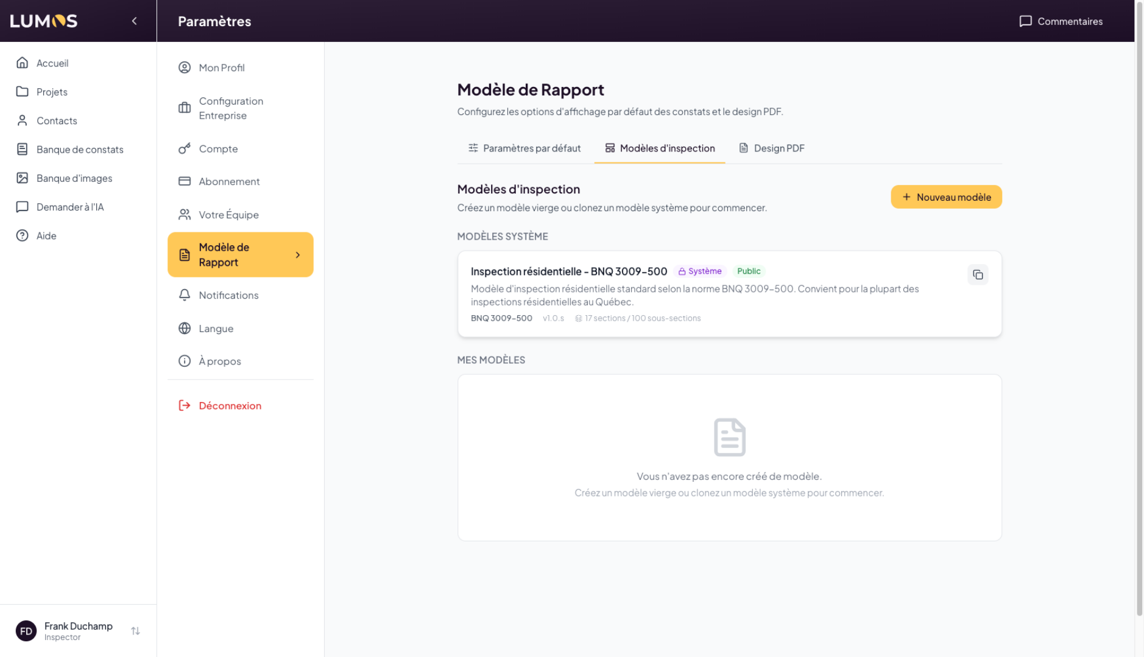Expand the Frank Duchamp account switcher

(135, 631)
